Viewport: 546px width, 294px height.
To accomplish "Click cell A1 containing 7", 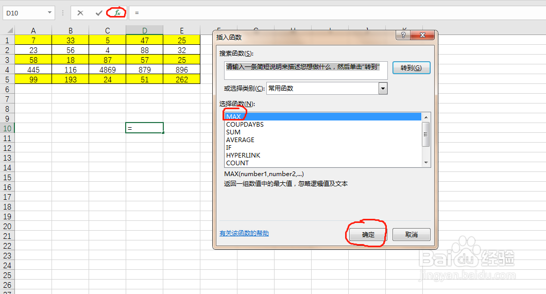I will tap(33, 40).
